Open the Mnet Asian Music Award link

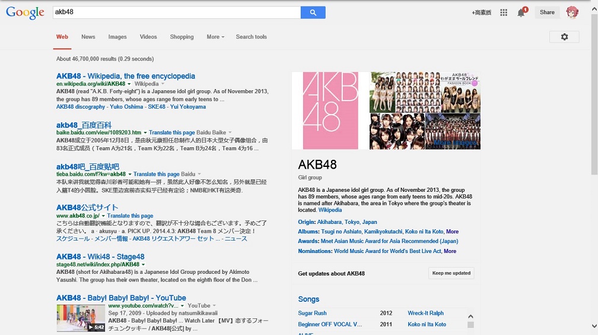(389, 241)
